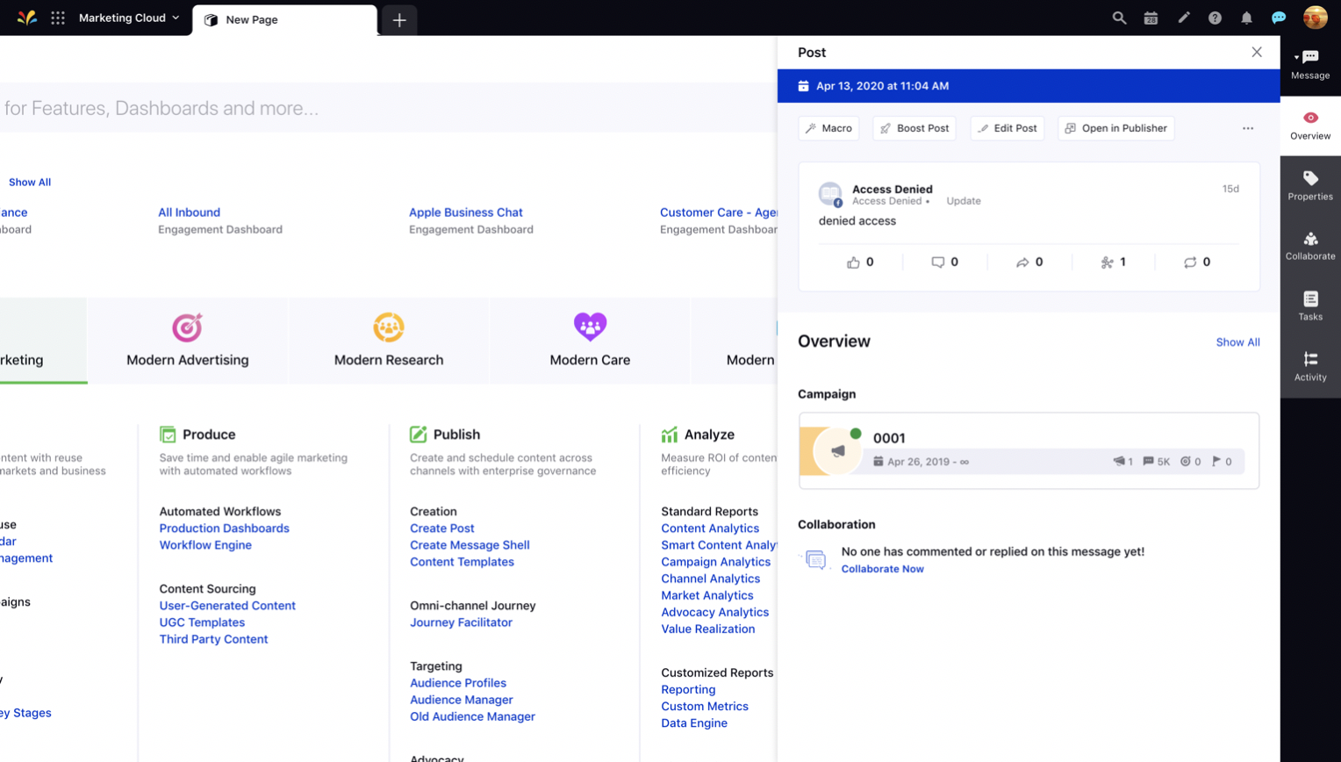The width and height of the screenshot is (1341, 762).
Task: Click the reach icon showing 1 on post
Action: coord(1107,262)
